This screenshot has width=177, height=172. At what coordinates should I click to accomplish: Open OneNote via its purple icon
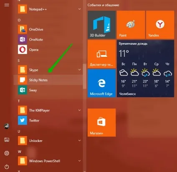point(23,40)
